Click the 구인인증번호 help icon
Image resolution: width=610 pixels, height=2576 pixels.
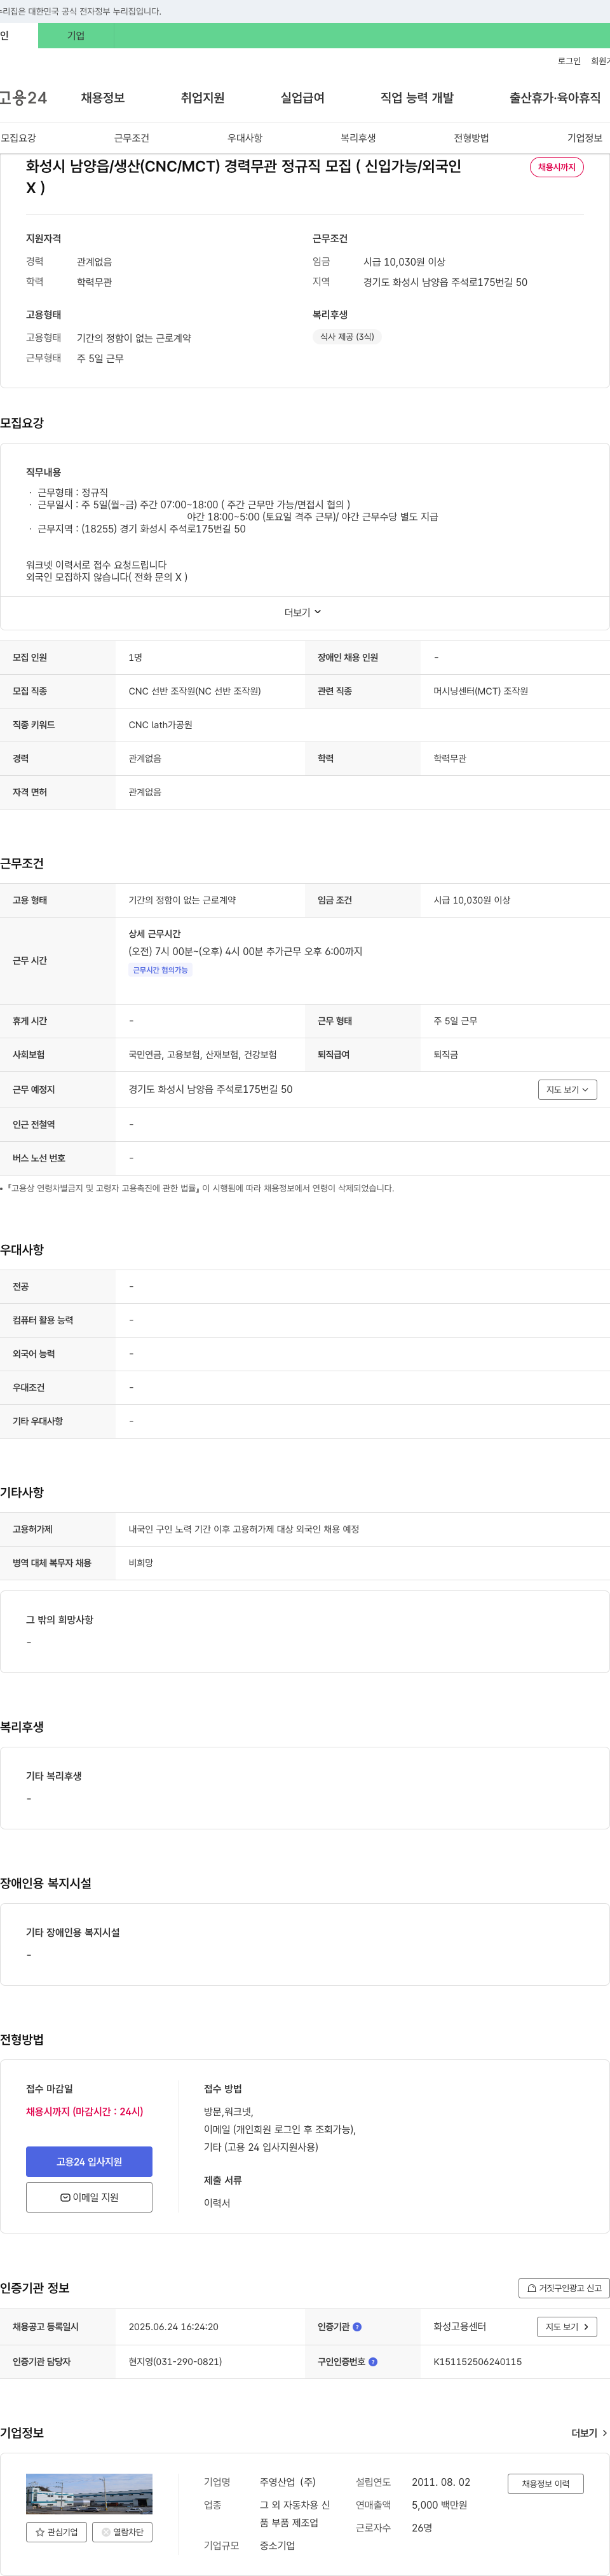373,2361
